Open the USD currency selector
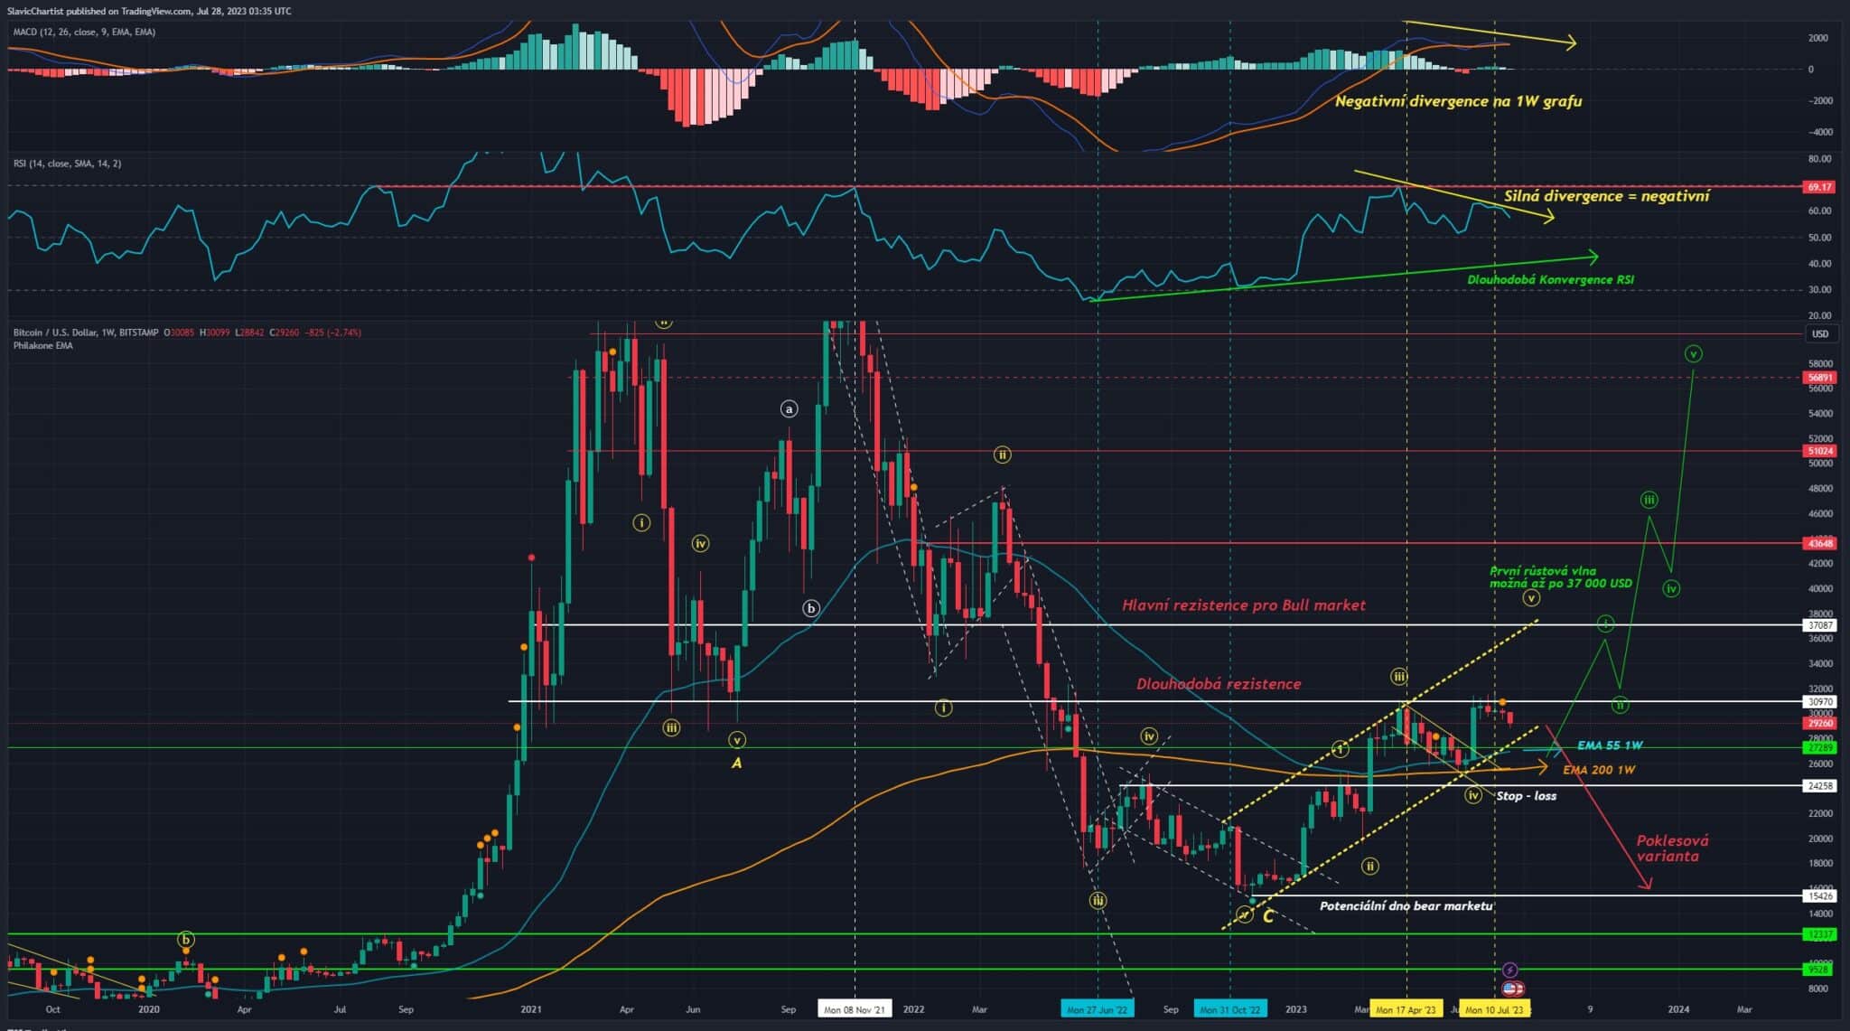 (x=1819, y=334)
